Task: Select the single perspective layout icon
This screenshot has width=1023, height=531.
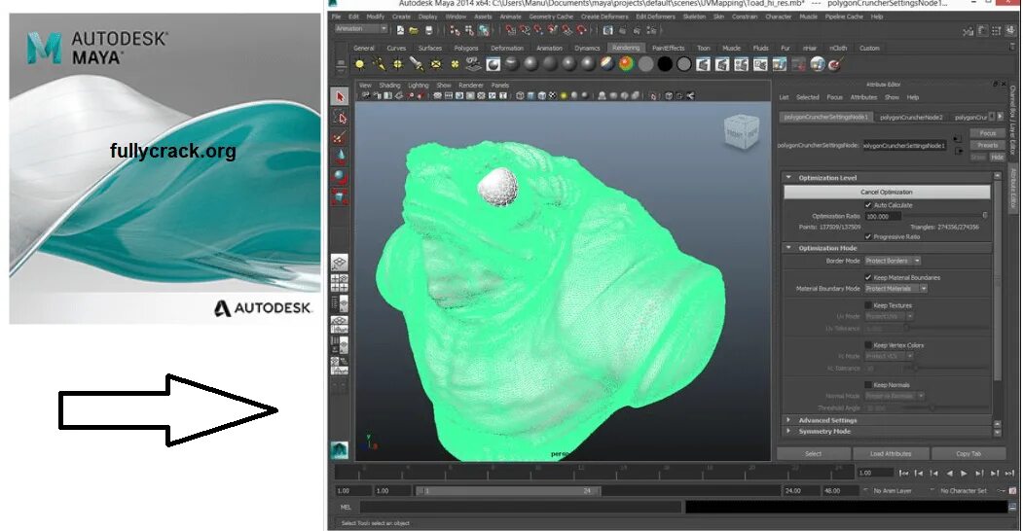Action: coord(340,264)
